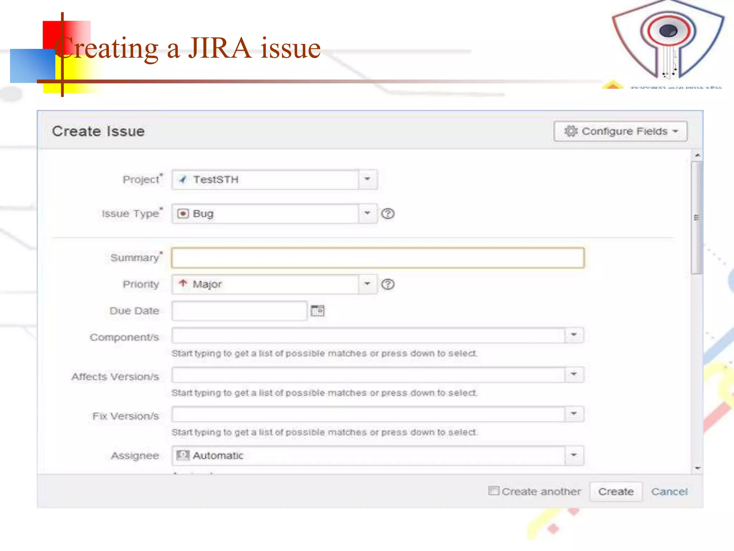
Task: Click the Major priority red arrow icon
Action: coord(183,284)
